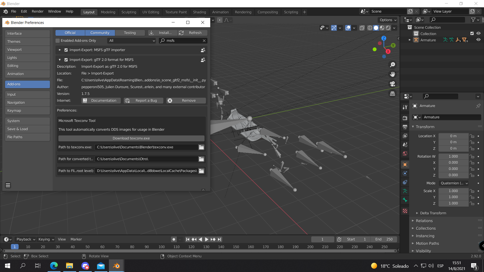Switch viewport to Wireframe shading

[370, 28]
